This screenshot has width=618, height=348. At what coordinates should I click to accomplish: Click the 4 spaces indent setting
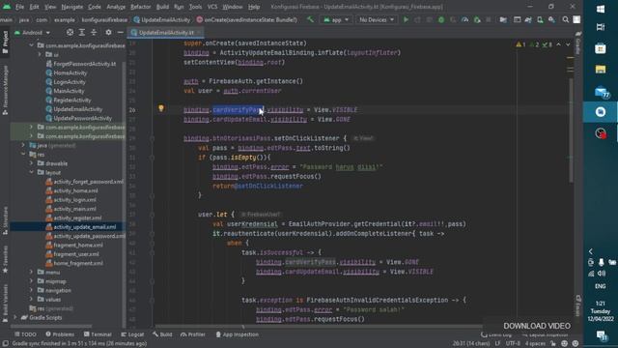(535, 343)
